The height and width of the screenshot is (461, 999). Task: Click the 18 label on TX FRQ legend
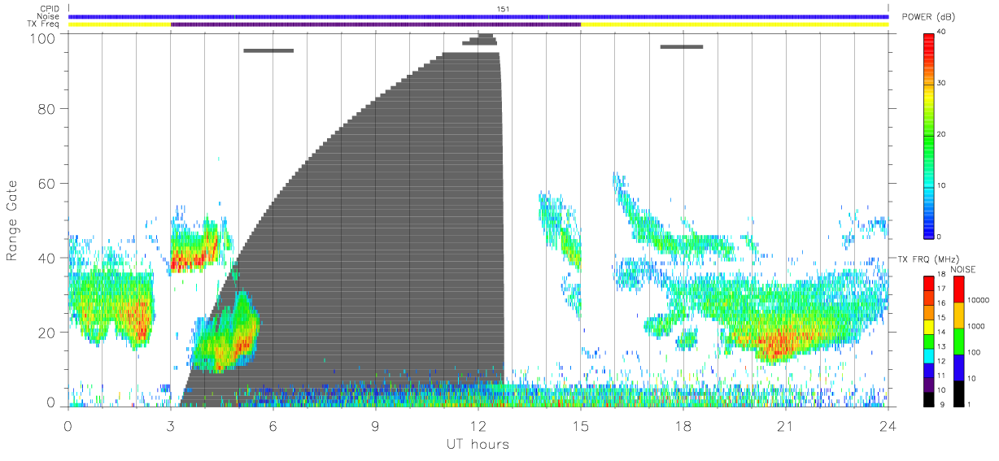pyautogui.click(x=942, y=275)
